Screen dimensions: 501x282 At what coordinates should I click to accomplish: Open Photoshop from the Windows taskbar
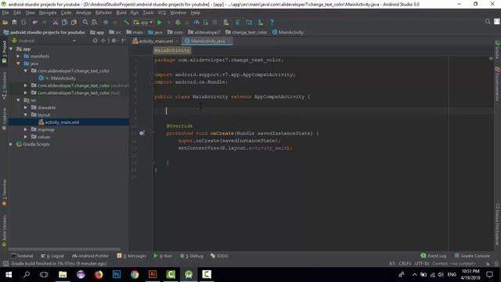117,274
